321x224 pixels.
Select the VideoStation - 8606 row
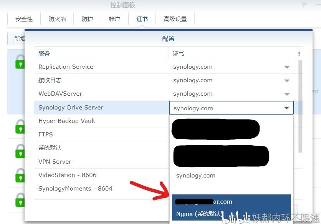coord(102,175)
